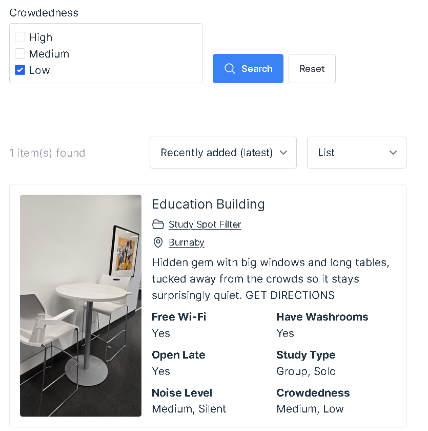Open the Education Building listing title

click(x=208, y=204)
